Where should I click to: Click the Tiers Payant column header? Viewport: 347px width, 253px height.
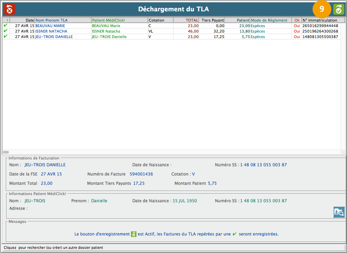pos(212,20)
